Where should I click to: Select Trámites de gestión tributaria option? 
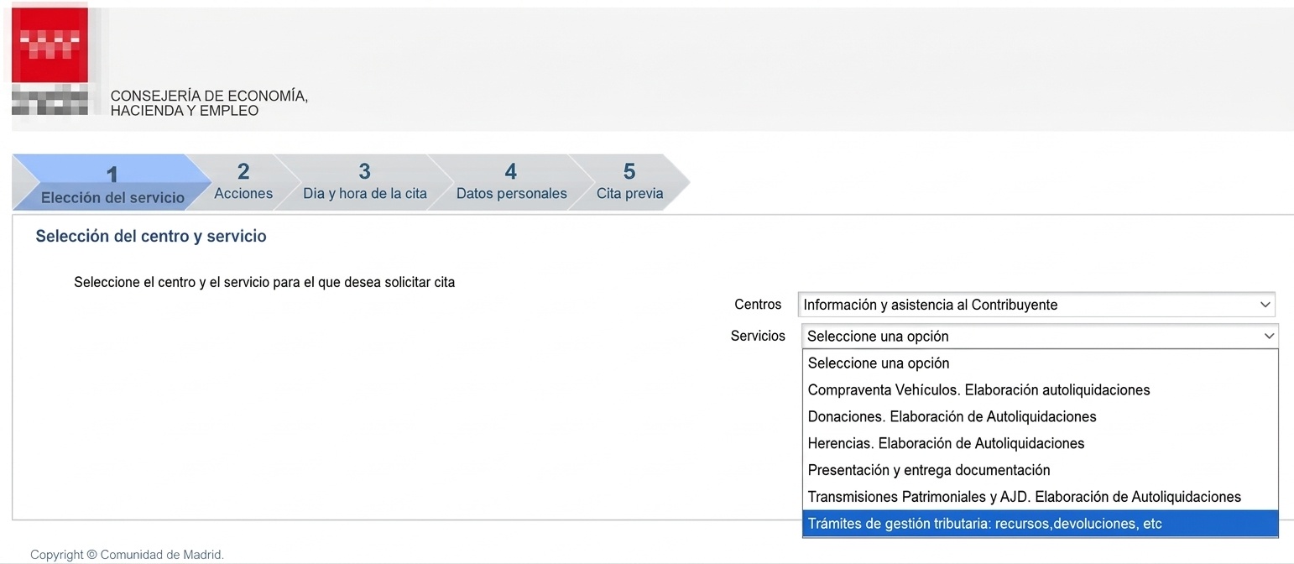(1040, 524)
